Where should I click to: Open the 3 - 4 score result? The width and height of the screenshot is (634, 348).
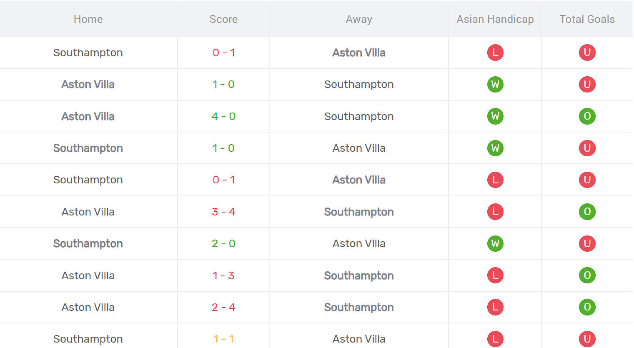[x=223, y=212]
